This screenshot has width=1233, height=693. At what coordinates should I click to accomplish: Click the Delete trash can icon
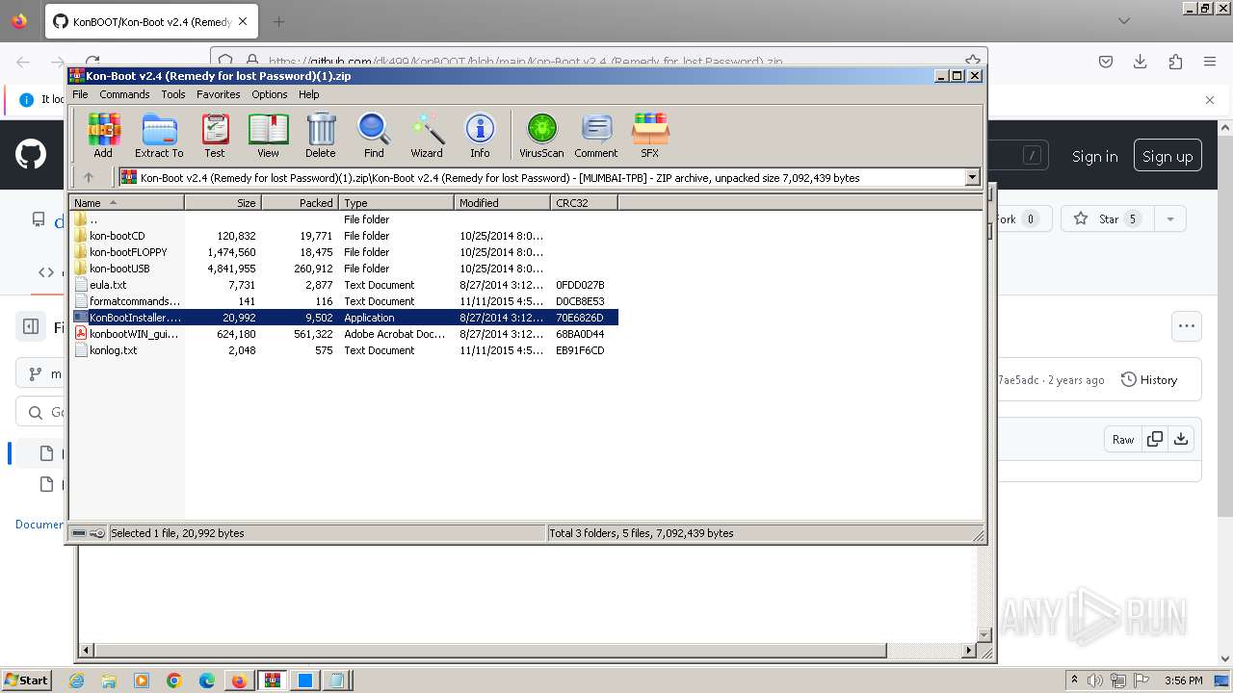point(321,135)
